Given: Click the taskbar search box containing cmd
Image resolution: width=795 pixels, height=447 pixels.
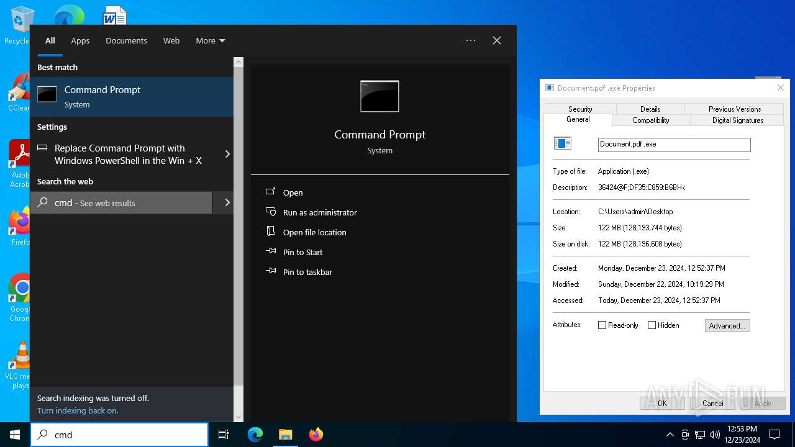Looking at the screenshot, I should coord(119,435).
